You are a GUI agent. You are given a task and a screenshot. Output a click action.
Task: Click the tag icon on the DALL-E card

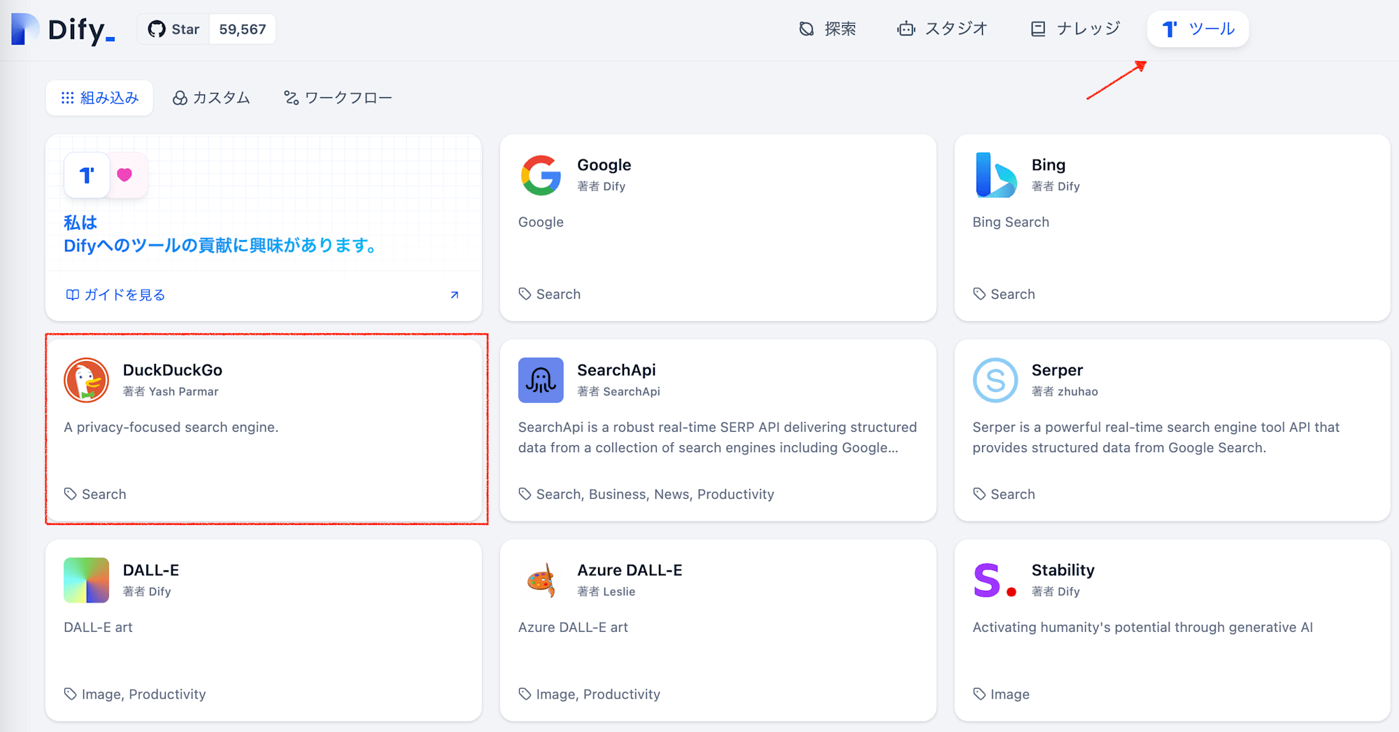click(x=71, y=694)
